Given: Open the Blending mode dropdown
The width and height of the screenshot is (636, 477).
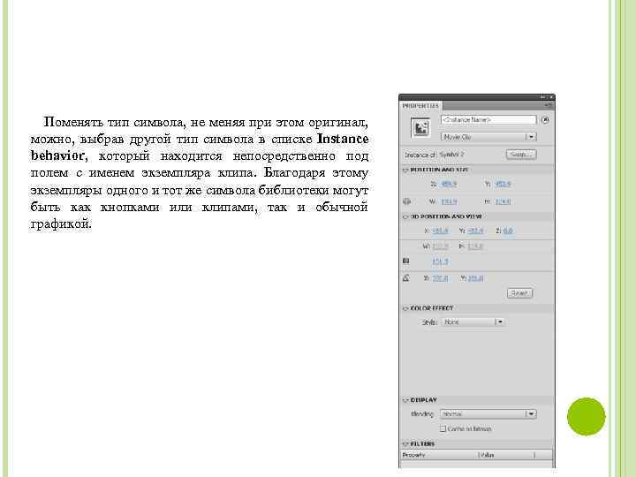Looking at the screenshot, I should [488, 414].
